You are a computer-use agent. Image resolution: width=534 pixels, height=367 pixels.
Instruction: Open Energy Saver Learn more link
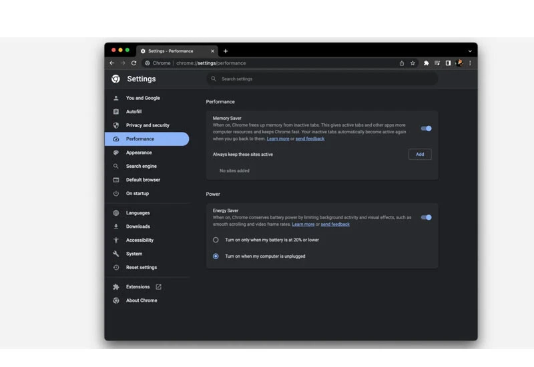pyautogui.click(x=303, y=224)
